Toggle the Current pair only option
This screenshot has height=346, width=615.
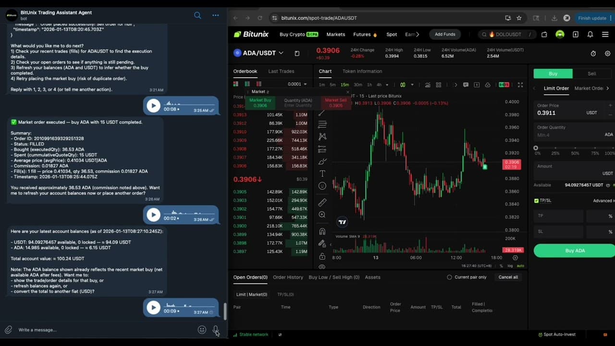[467, 277]
